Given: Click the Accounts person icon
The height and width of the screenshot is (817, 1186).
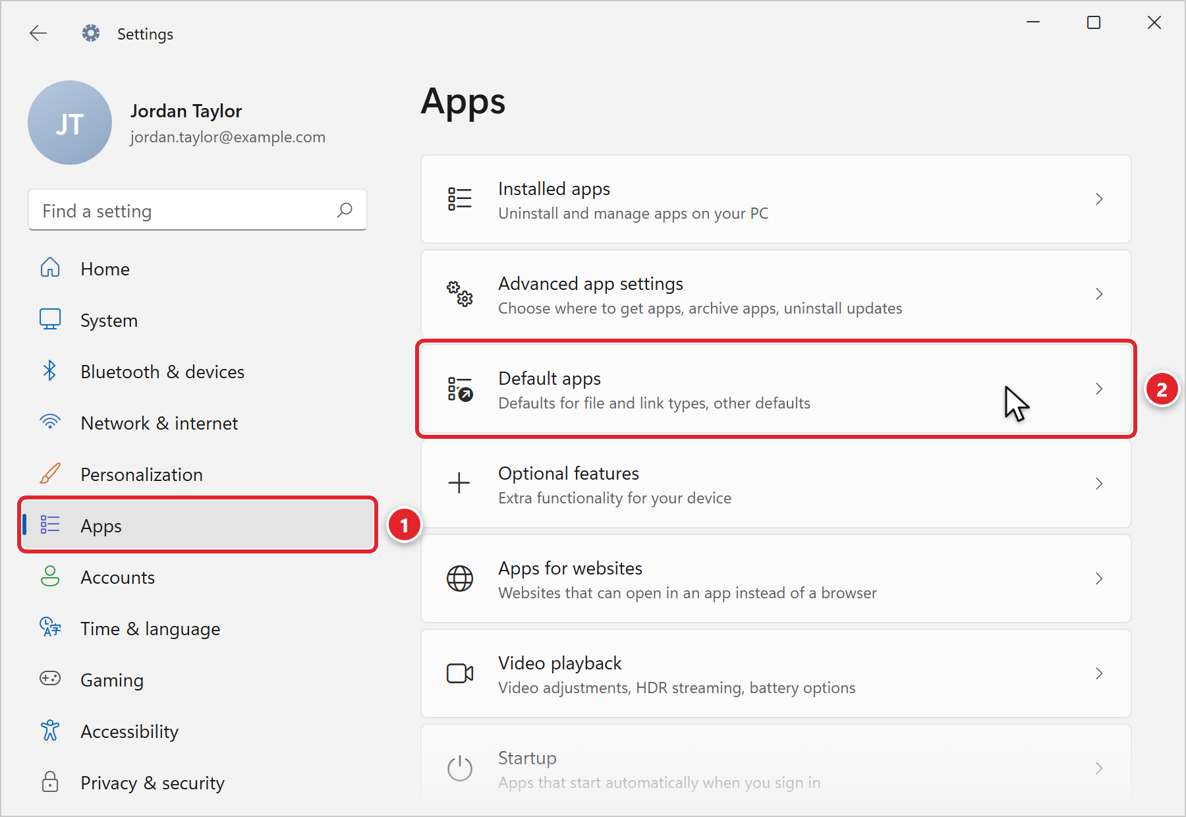Looking at the screenshot, I should [x=50, y=576].
